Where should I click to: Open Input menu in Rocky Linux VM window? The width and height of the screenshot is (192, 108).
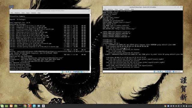28,13
